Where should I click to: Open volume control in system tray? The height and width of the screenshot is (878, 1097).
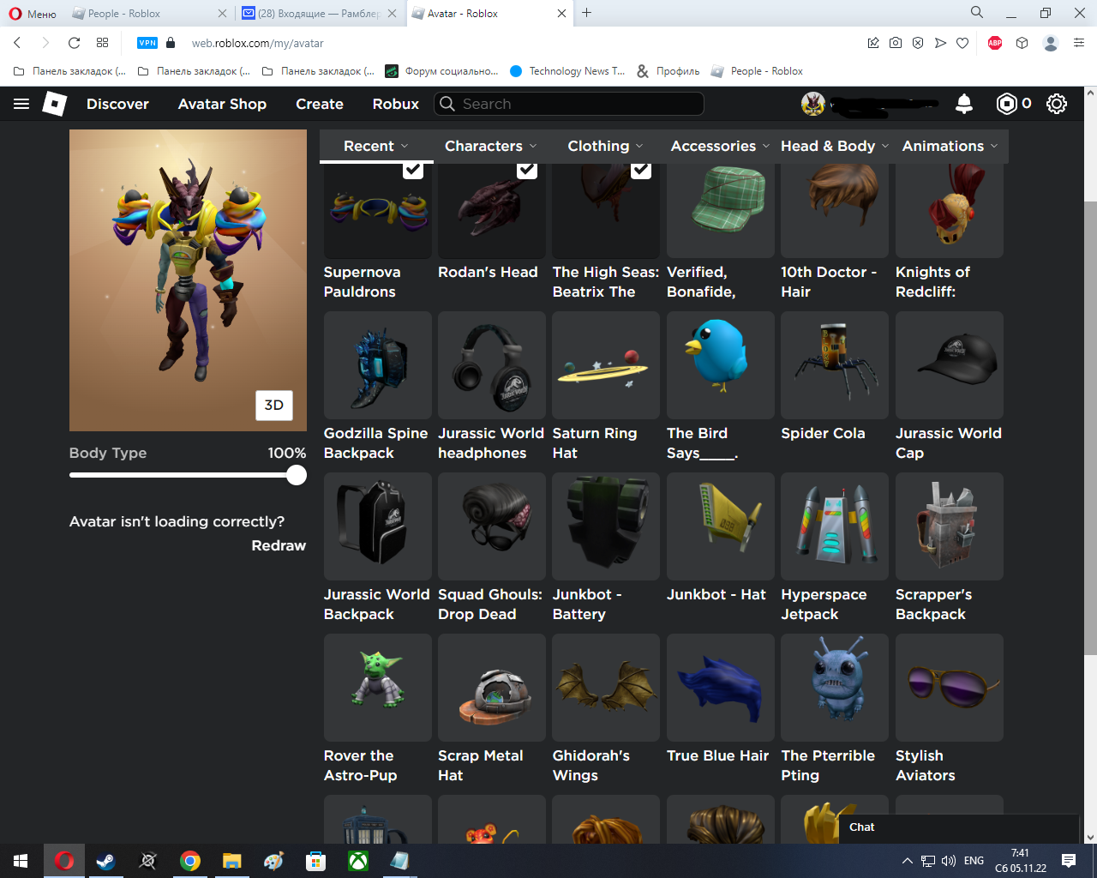(x=949, y=861)
